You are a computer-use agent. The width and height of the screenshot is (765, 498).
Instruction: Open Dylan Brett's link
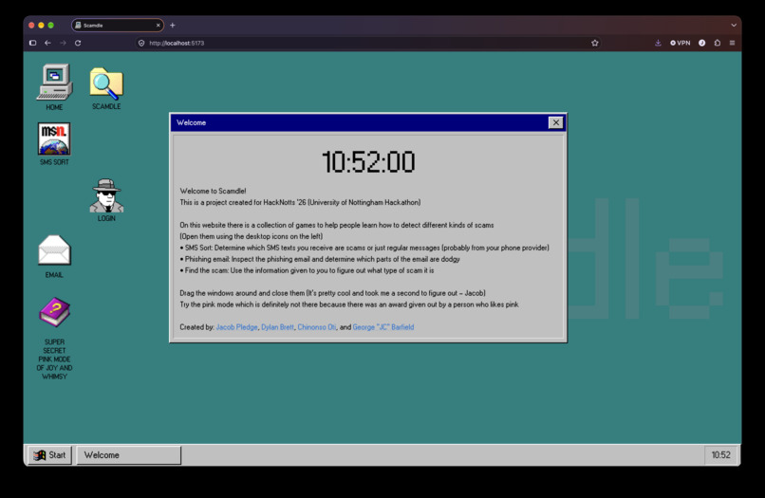[277, 327]
